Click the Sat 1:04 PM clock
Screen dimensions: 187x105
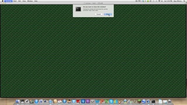168,1
